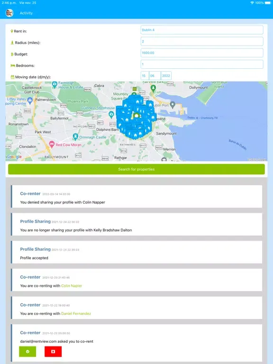Accept the co-rent request with green check

(x=27, y=352)
